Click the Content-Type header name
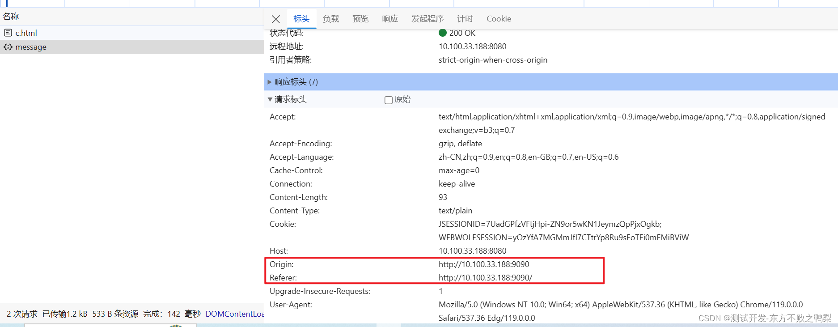 tap(295, 211)
